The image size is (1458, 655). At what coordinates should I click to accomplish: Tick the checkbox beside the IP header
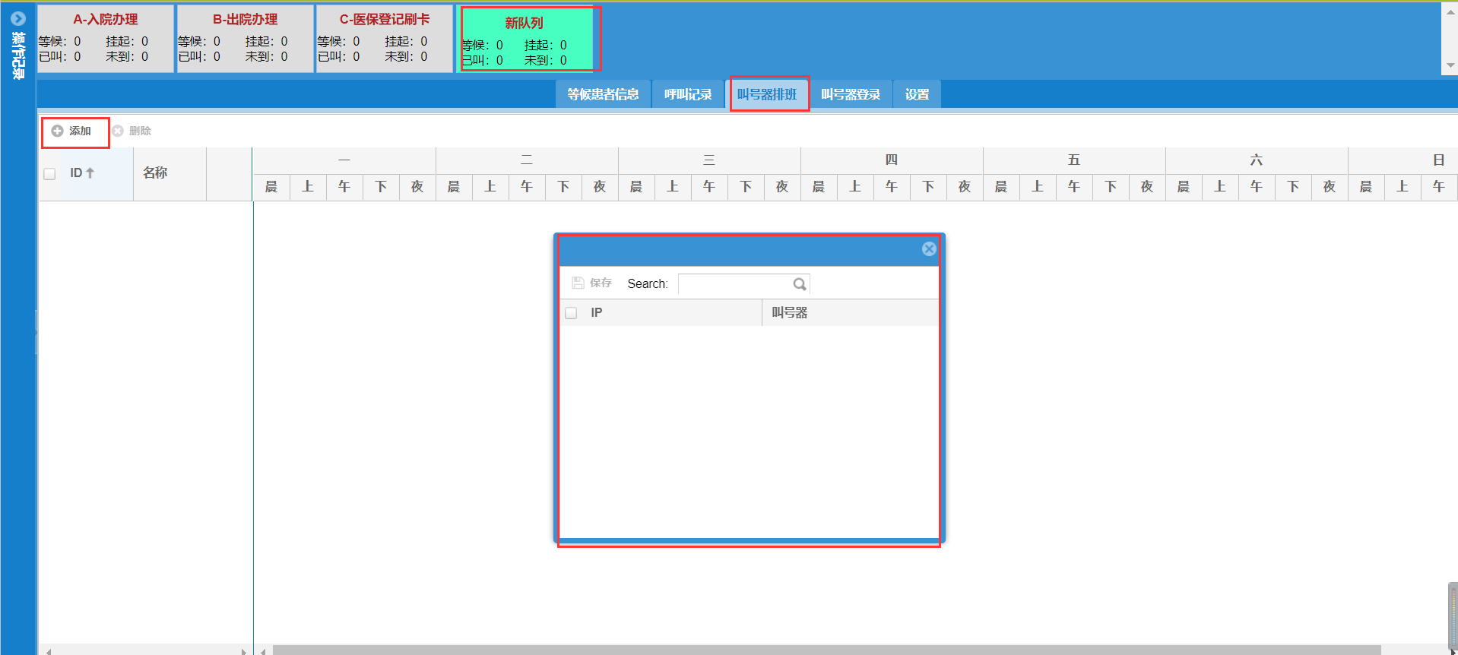click(x=571, y=313)
